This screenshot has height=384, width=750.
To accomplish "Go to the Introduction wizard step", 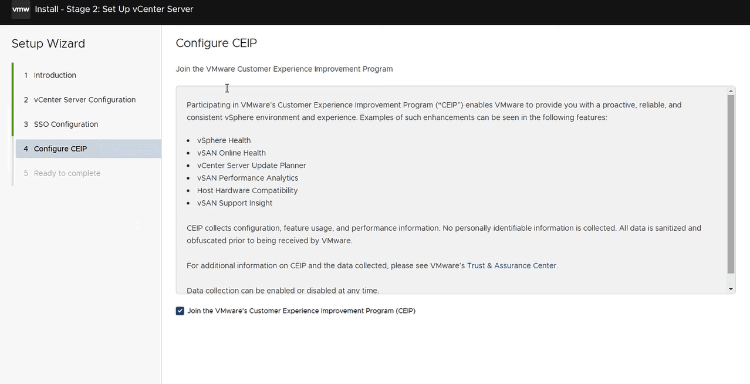I will [x=55, y=75].
